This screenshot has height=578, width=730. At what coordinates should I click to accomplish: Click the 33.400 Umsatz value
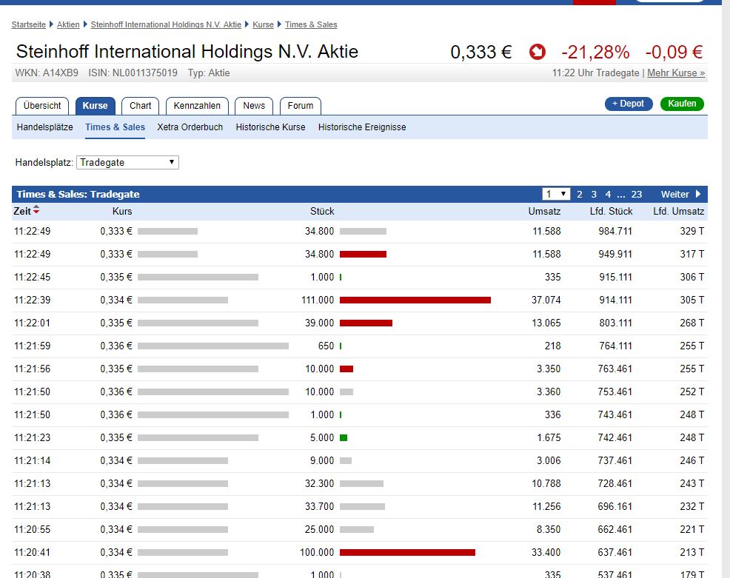pos(546,552)
